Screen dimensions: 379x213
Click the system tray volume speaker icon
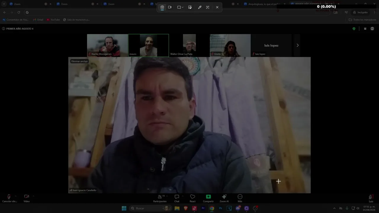358,208
